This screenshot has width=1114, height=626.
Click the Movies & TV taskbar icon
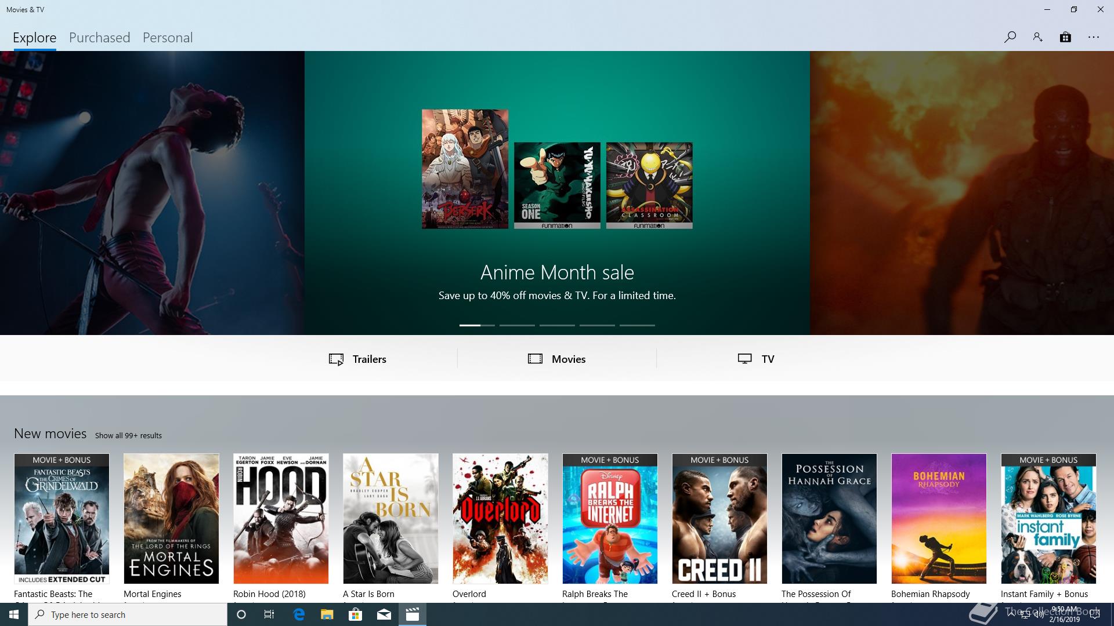(413, 614)
